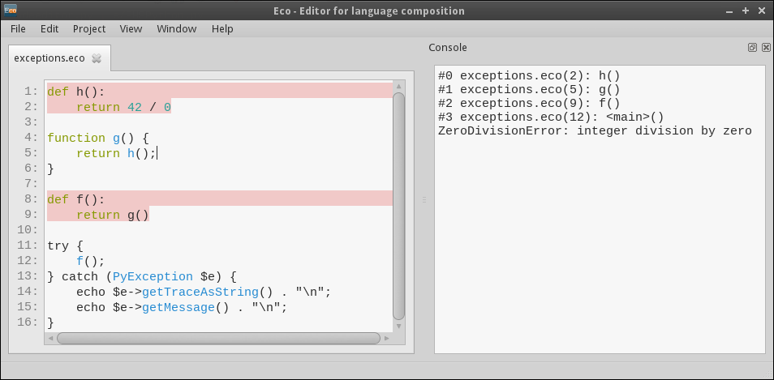Viewport: 774px width, 380px height.
Task: Maximize the Eco window
Action: pyautogui.click(x=746, y=11)
